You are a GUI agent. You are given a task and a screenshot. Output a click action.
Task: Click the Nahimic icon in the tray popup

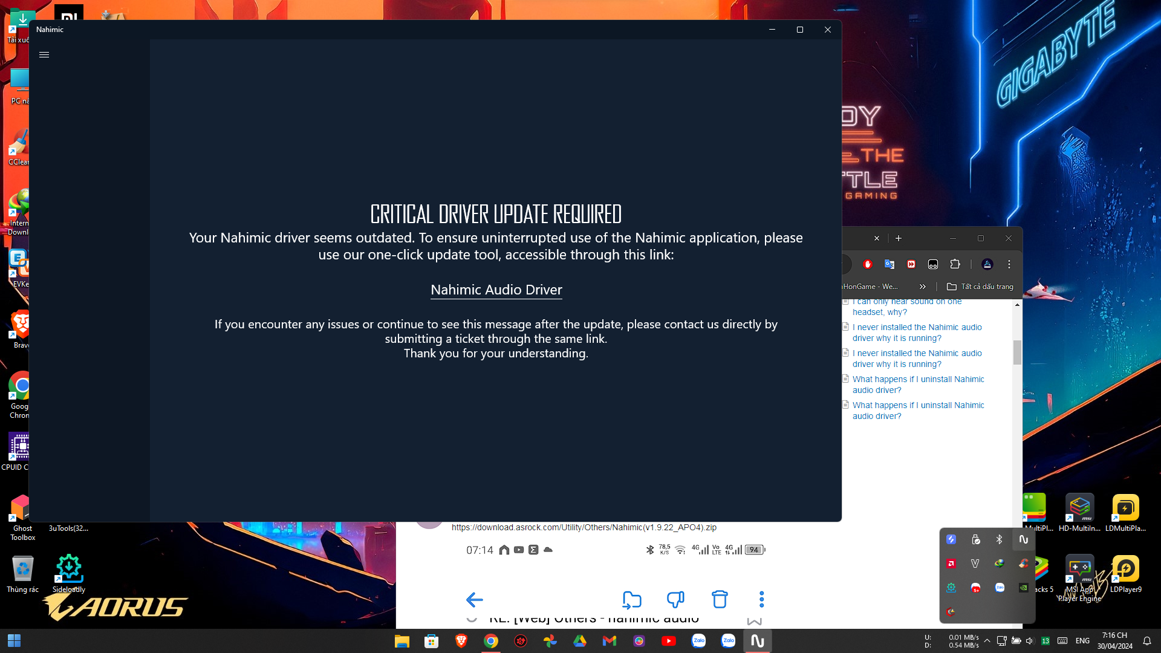click(x=1023, y=539)
